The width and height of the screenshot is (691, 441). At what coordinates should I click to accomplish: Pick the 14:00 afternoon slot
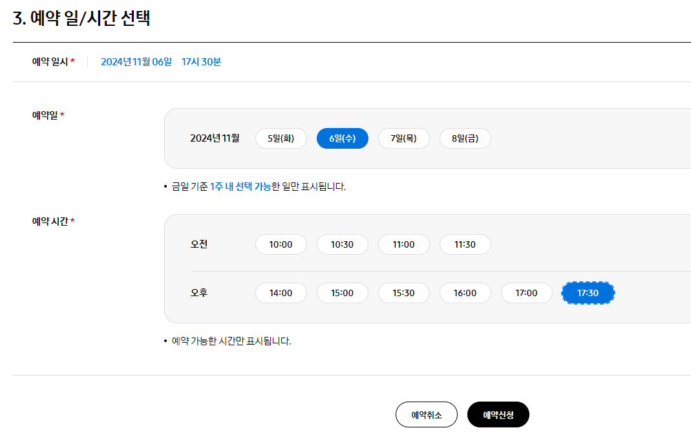point(281,292)
